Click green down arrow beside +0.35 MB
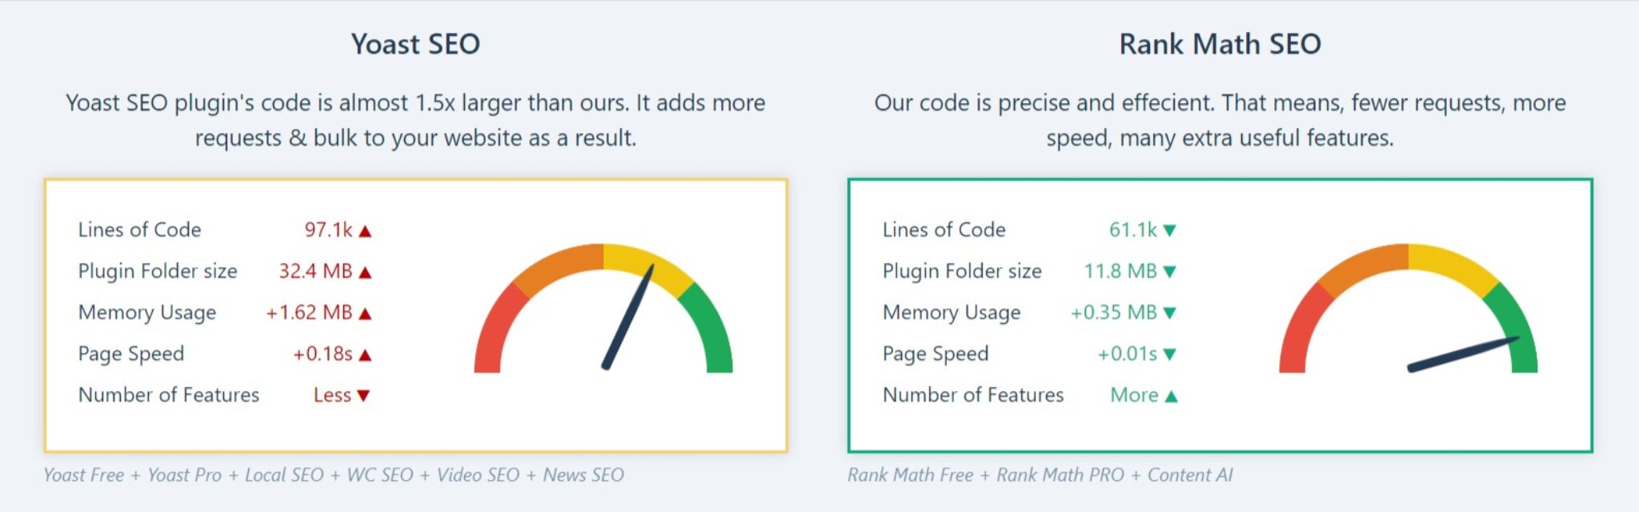The height and width of the screenshot is (512, 1639). tap(1169, 313)
